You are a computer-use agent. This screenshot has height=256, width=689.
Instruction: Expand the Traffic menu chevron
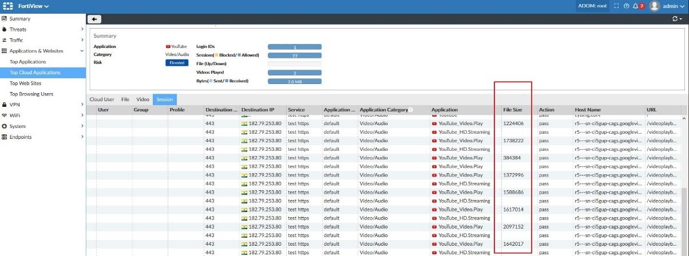pos(82,41)
